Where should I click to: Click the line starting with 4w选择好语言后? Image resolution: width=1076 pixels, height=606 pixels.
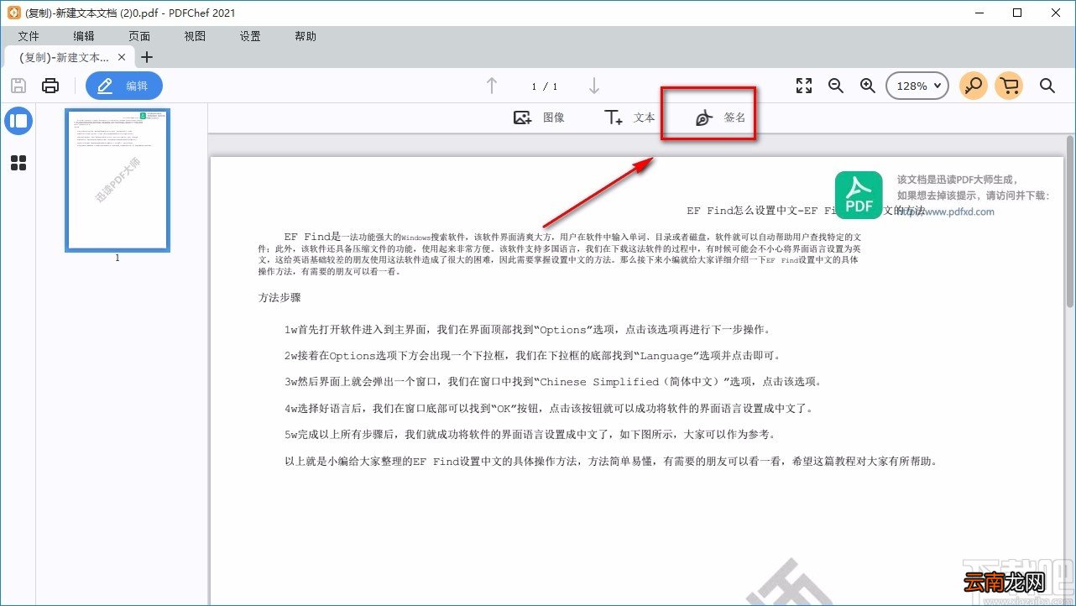548,409
